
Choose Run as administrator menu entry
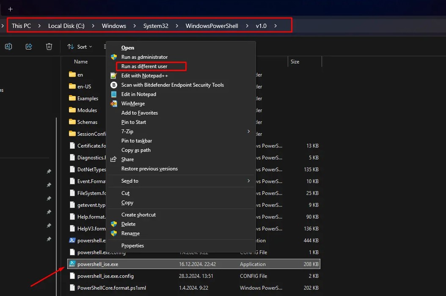(x=144, y=57)
